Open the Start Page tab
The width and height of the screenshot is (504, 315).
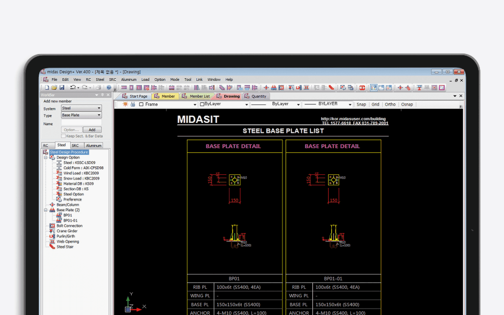135,96
